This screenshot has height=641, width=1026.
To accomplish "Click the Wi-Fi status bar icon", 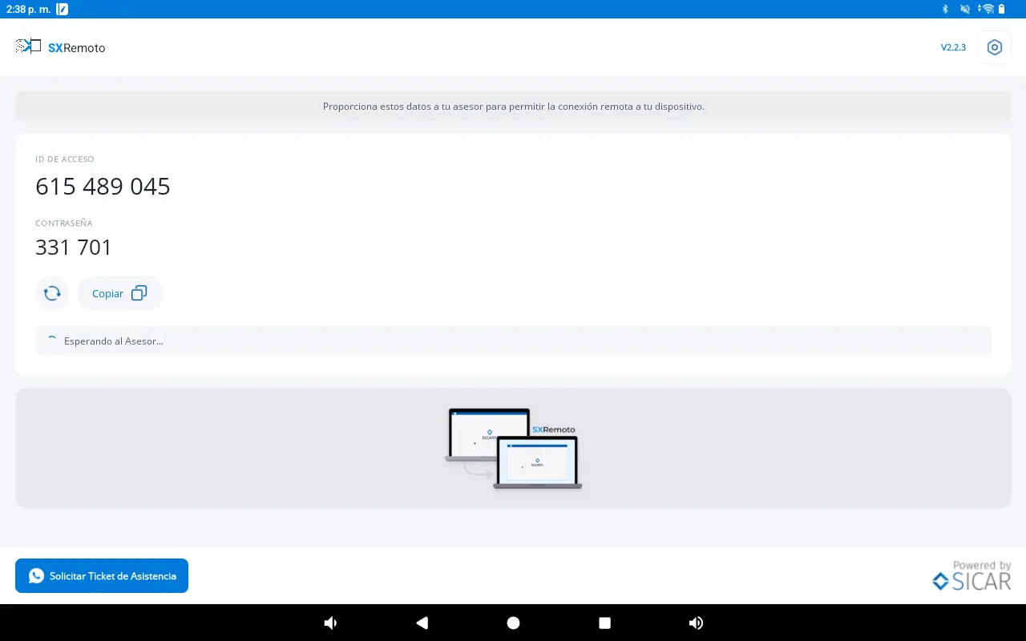I will 988,9.
